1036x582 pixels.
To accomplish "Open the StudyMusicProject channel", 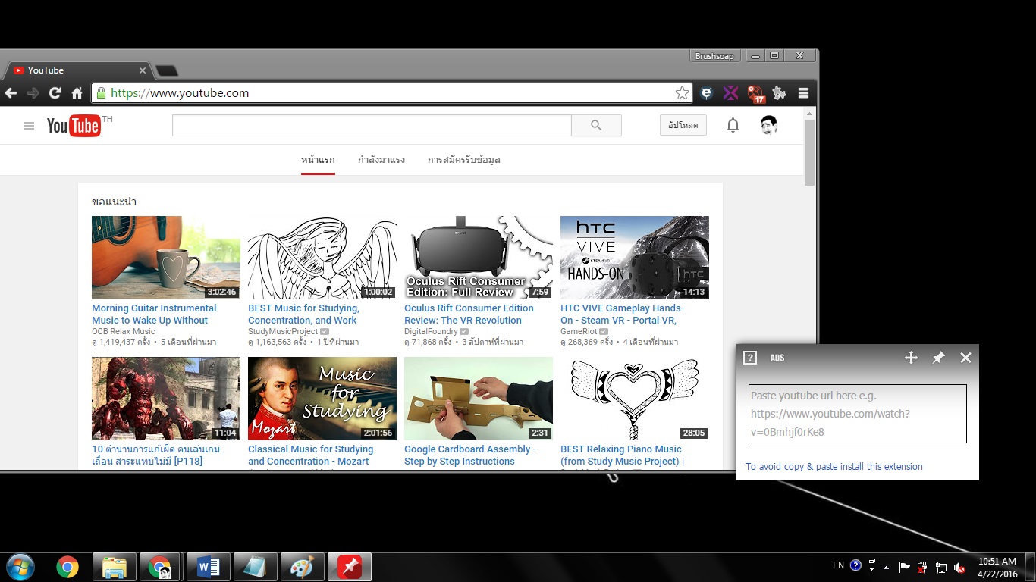I will click(x=283, y=331).
